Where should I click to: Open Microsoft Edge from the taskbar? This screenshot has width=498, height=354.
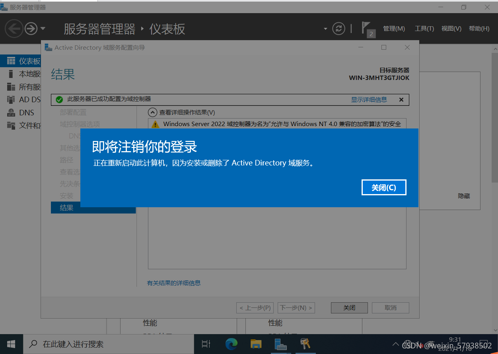[x=231, y=344]
